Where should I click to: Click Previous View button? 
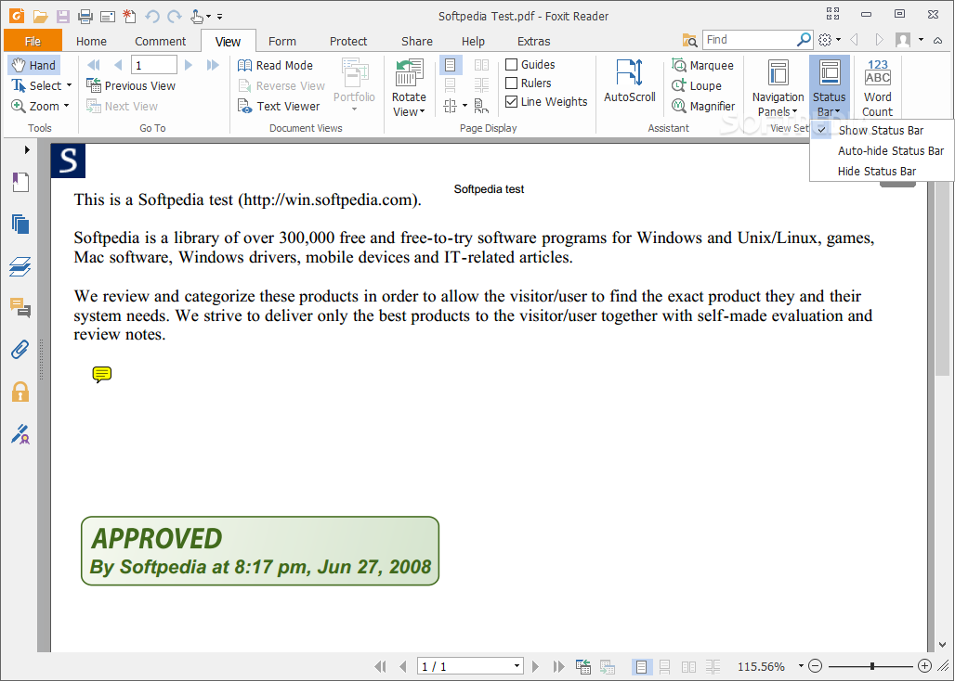[x=131, y=85]
